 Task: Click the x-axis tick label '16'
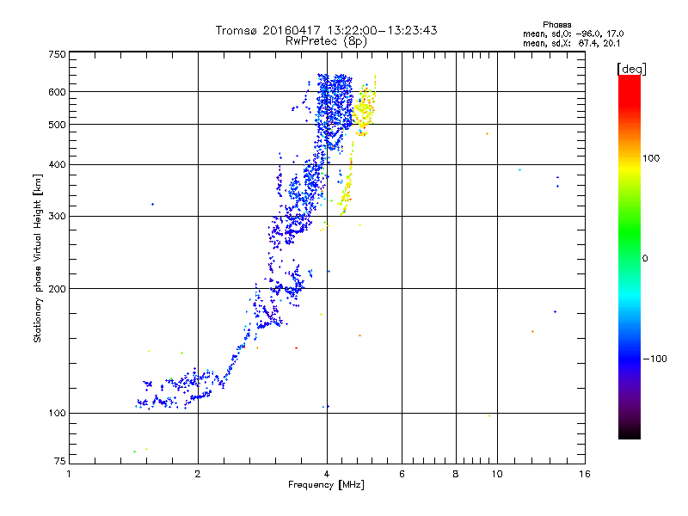click(x=585, y=474)
